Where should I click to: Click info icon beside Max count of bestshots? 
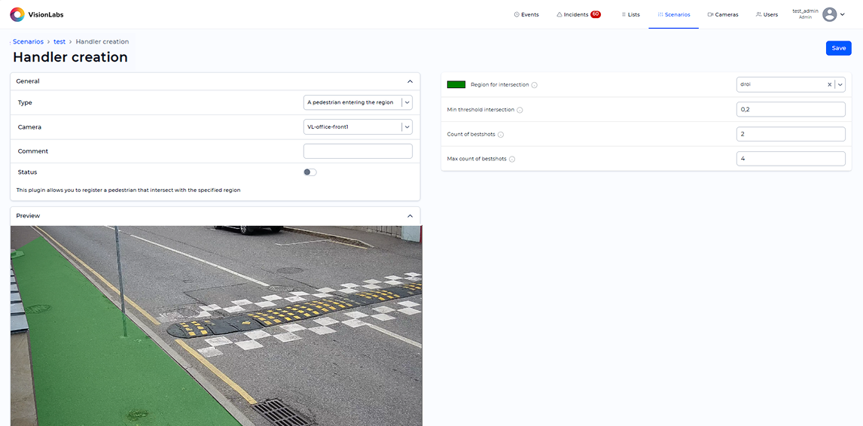512,159
